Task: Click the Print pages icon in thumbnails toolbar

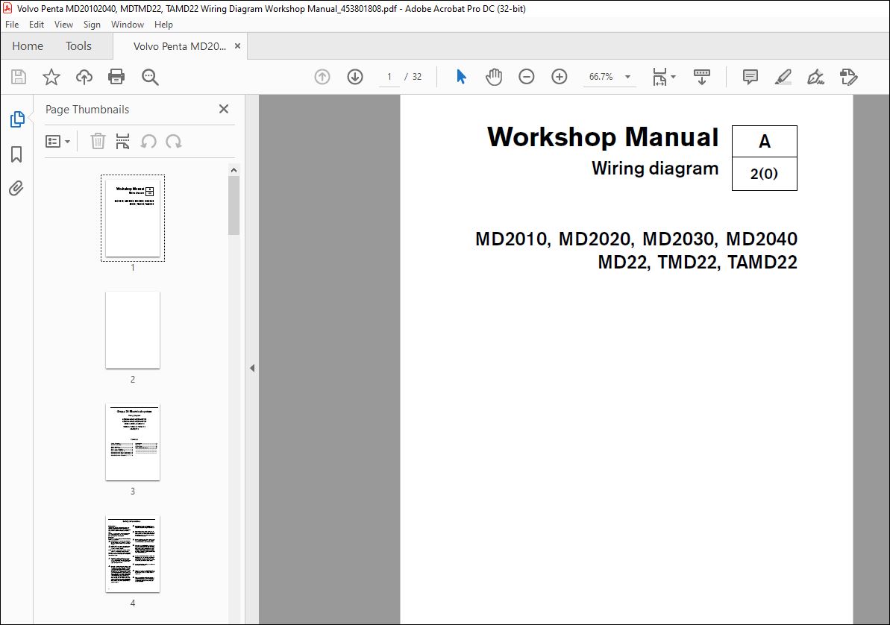Action: point(122,142)
